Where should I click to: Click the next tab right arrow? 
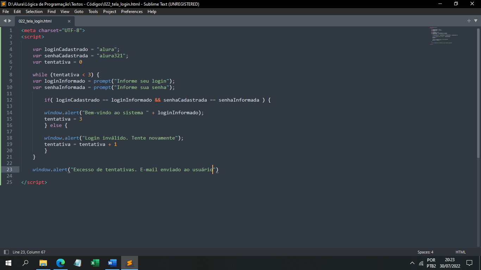point(10,21)
